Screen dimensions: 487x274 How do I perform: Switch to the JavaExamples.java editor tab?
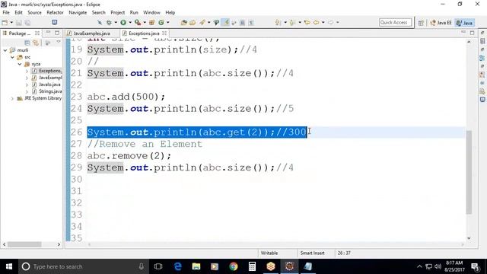pyautogui.click(x=91, y=33)
